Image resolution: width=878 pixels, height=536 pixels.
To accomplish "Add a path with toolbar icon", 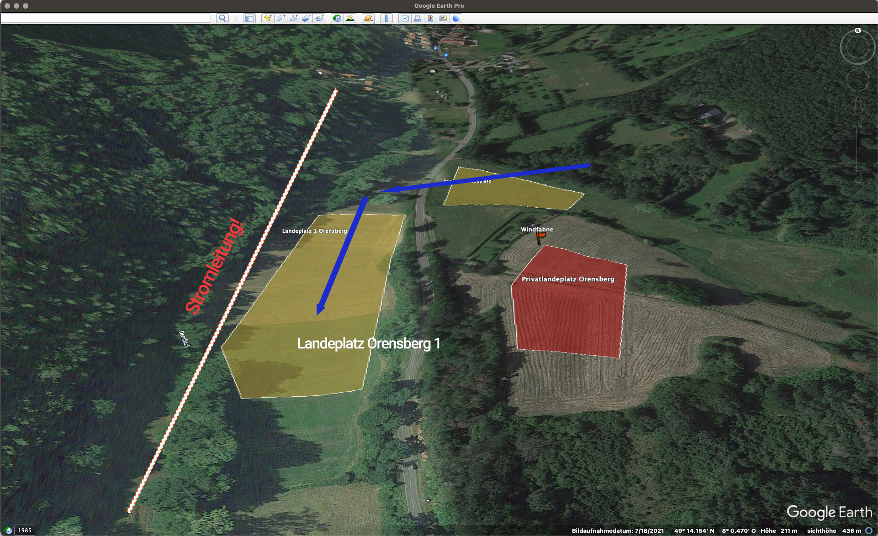I will click(x=293, y=18).
